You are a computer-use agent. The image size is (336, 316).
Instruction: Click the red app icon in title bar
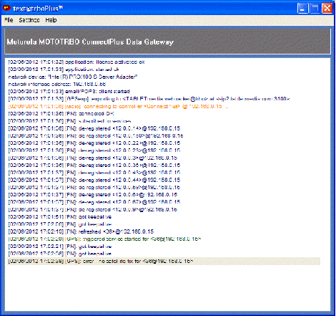coord(6,8)
